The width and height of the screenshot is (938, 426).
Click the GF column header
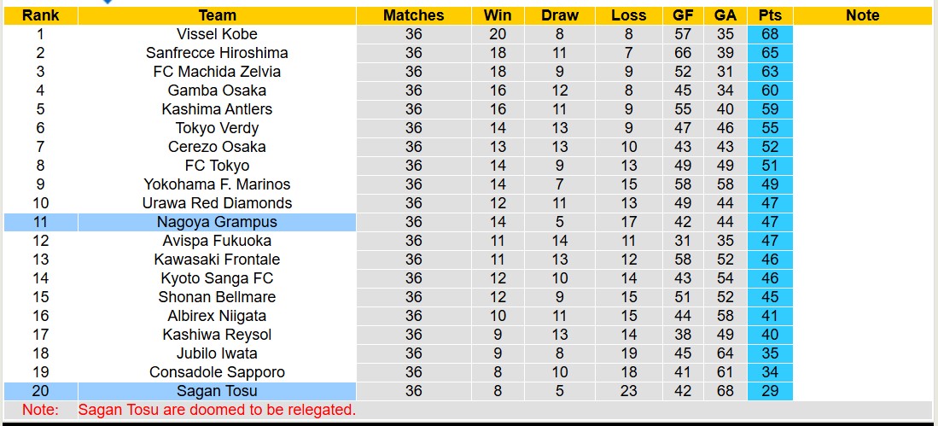[683, 15]
